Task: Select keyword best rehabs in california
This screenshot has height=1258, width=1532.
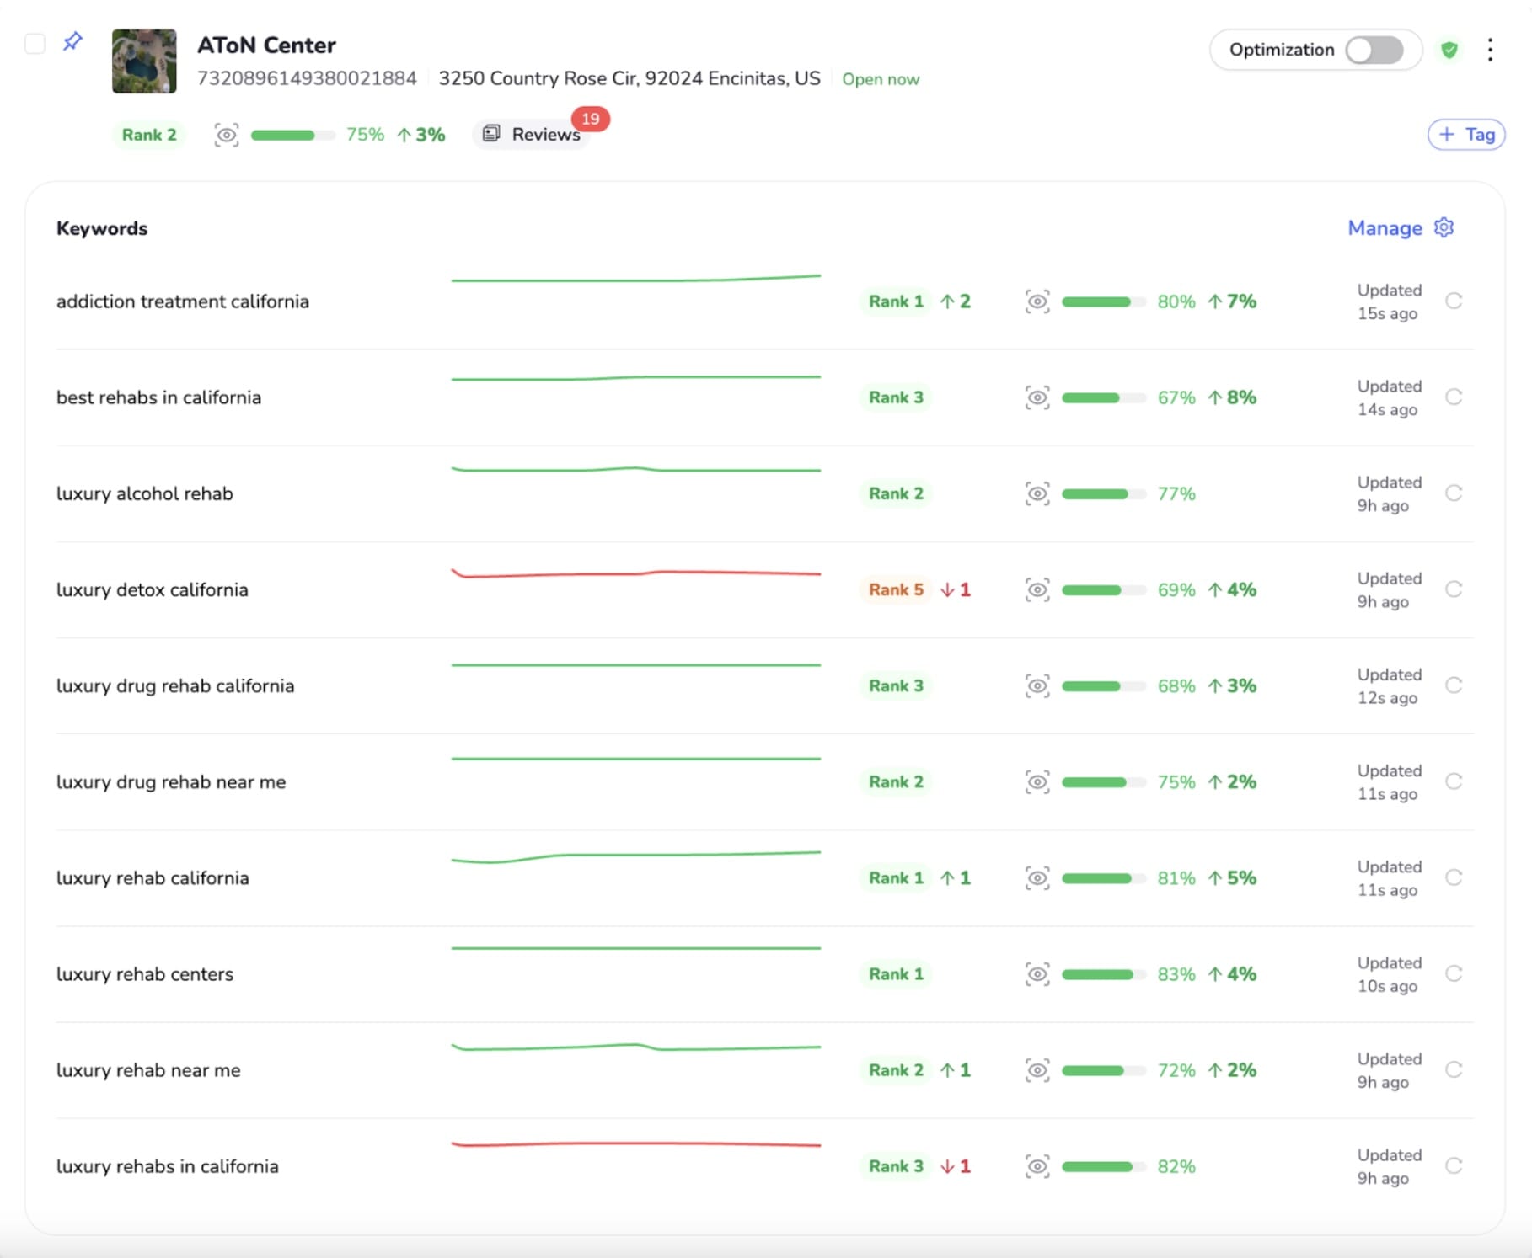Action: (159, 397)
